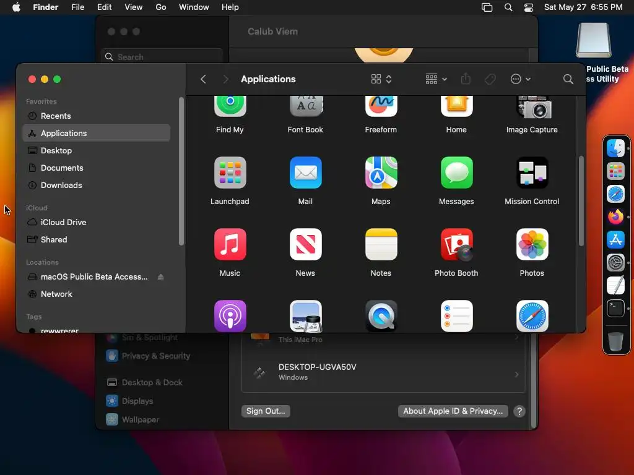The width and height of the screenshot is (634, 475).
Task: Open the Music app icon
Action: (230, 244)
